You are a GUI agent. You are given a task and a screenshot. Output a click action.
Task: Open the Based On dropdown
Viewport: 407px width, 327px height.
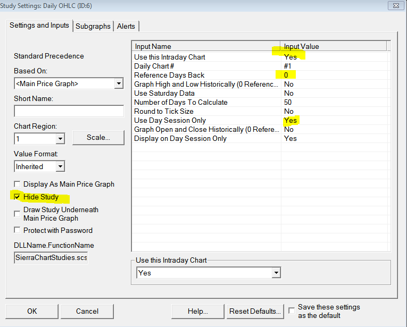coord(119,83)
